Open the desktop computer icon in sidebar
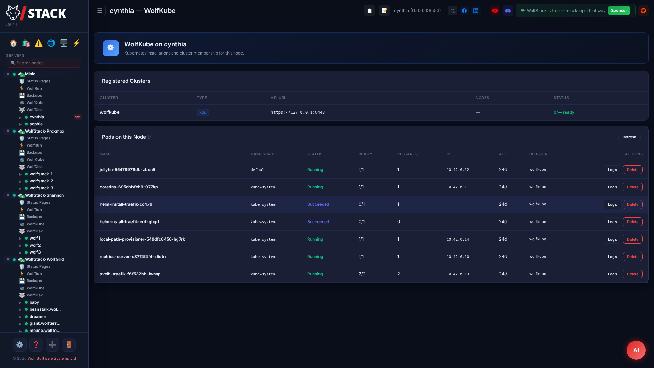This screenshot has height=368, width=654. pyautogui.click(x=64, y=43)
